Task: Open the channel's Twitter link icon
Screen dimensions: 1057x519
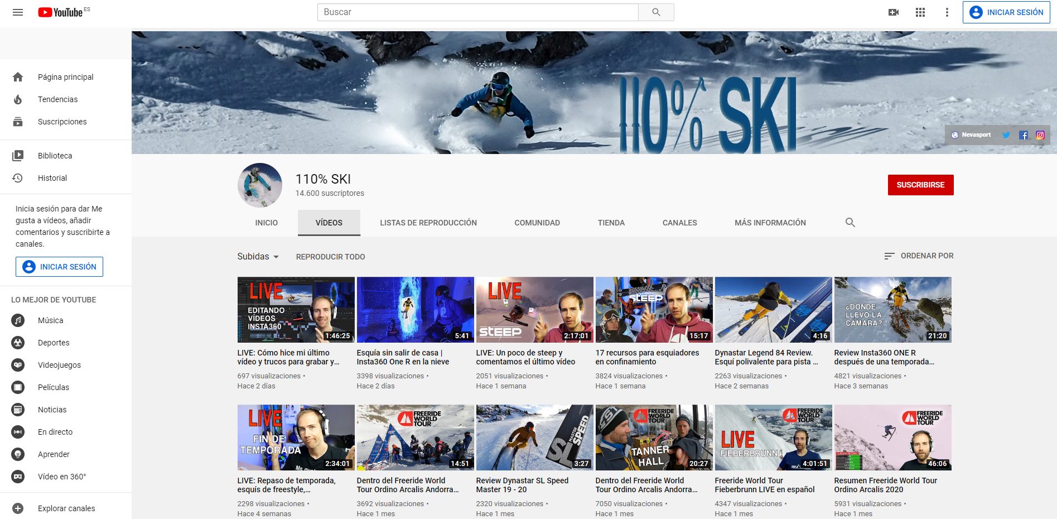Action: pyautogui.click(x=1006, y=135)
